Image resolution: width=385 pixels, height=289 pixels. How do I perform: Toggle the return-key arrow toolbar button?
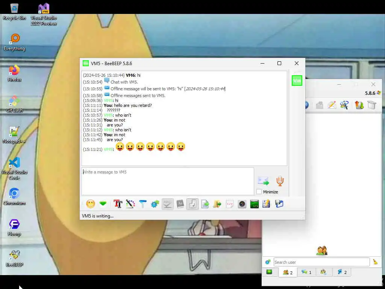click(x=192, y=204)
